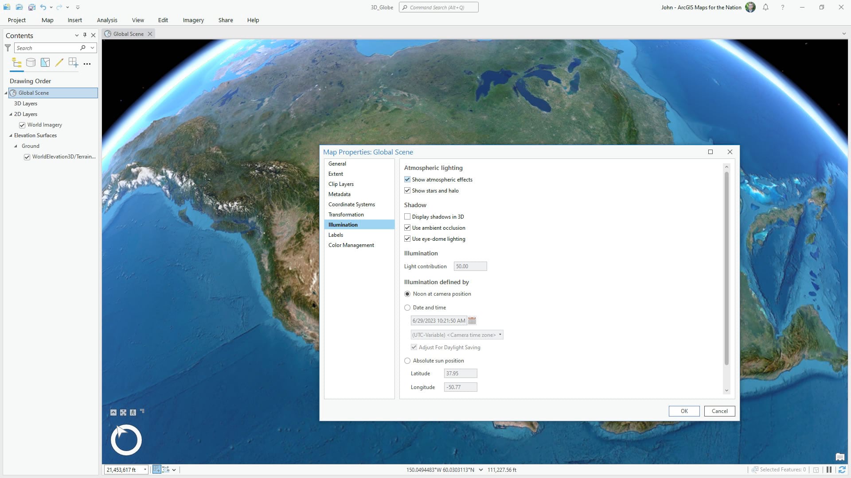Open the calendar date picker icon
This screenshot has height=478, width=851.
point(472,321)
